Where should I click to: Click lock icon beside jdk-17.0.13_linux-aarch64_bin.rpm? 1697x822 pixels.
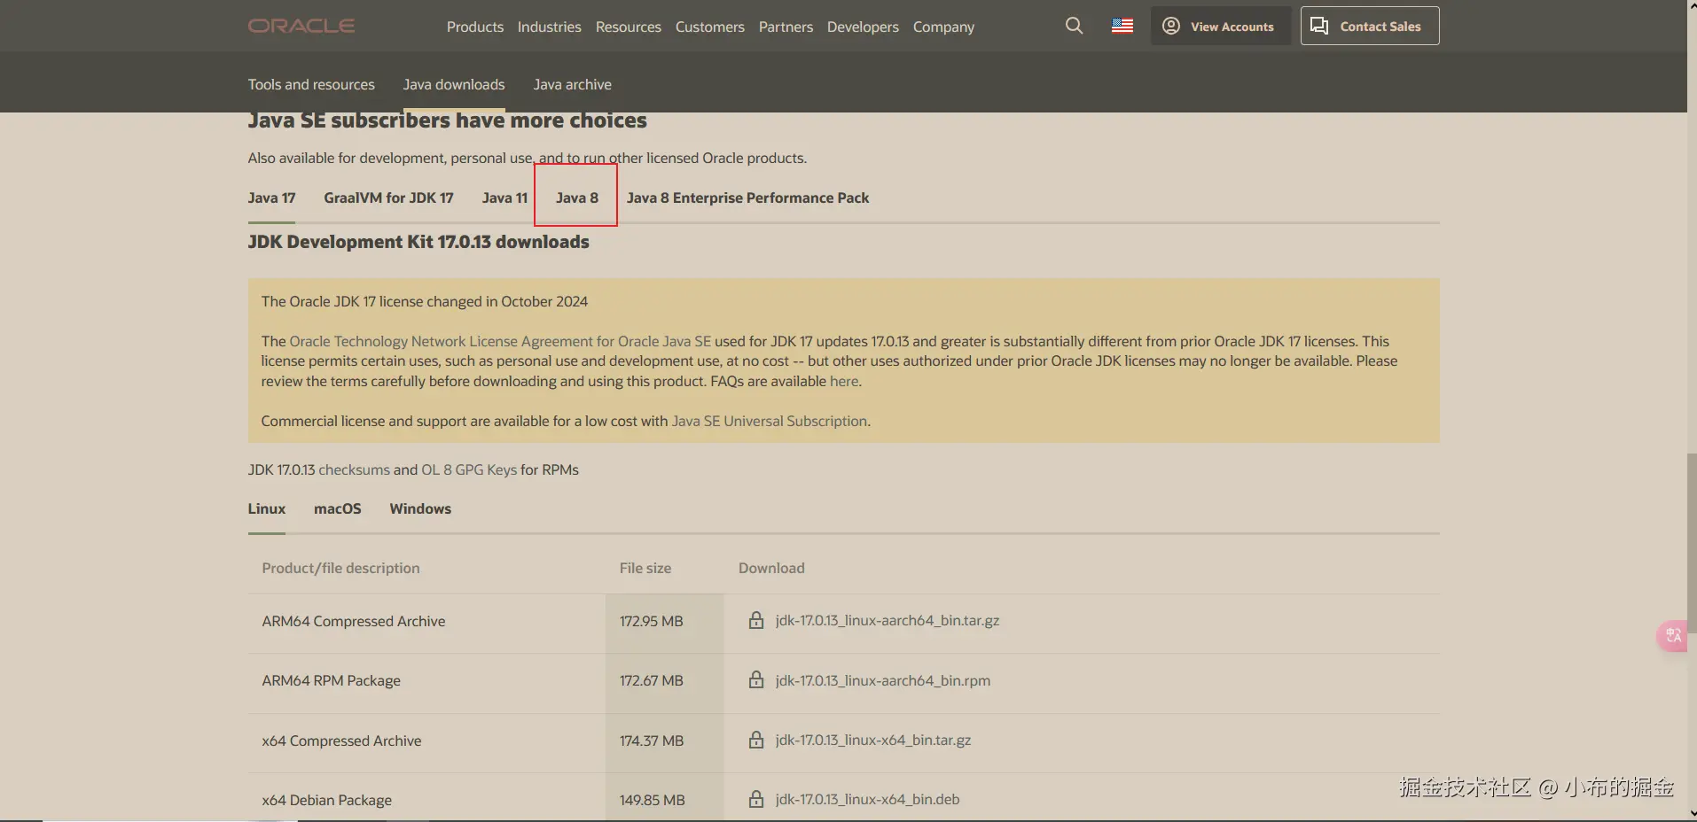click(x=756, y=679)
